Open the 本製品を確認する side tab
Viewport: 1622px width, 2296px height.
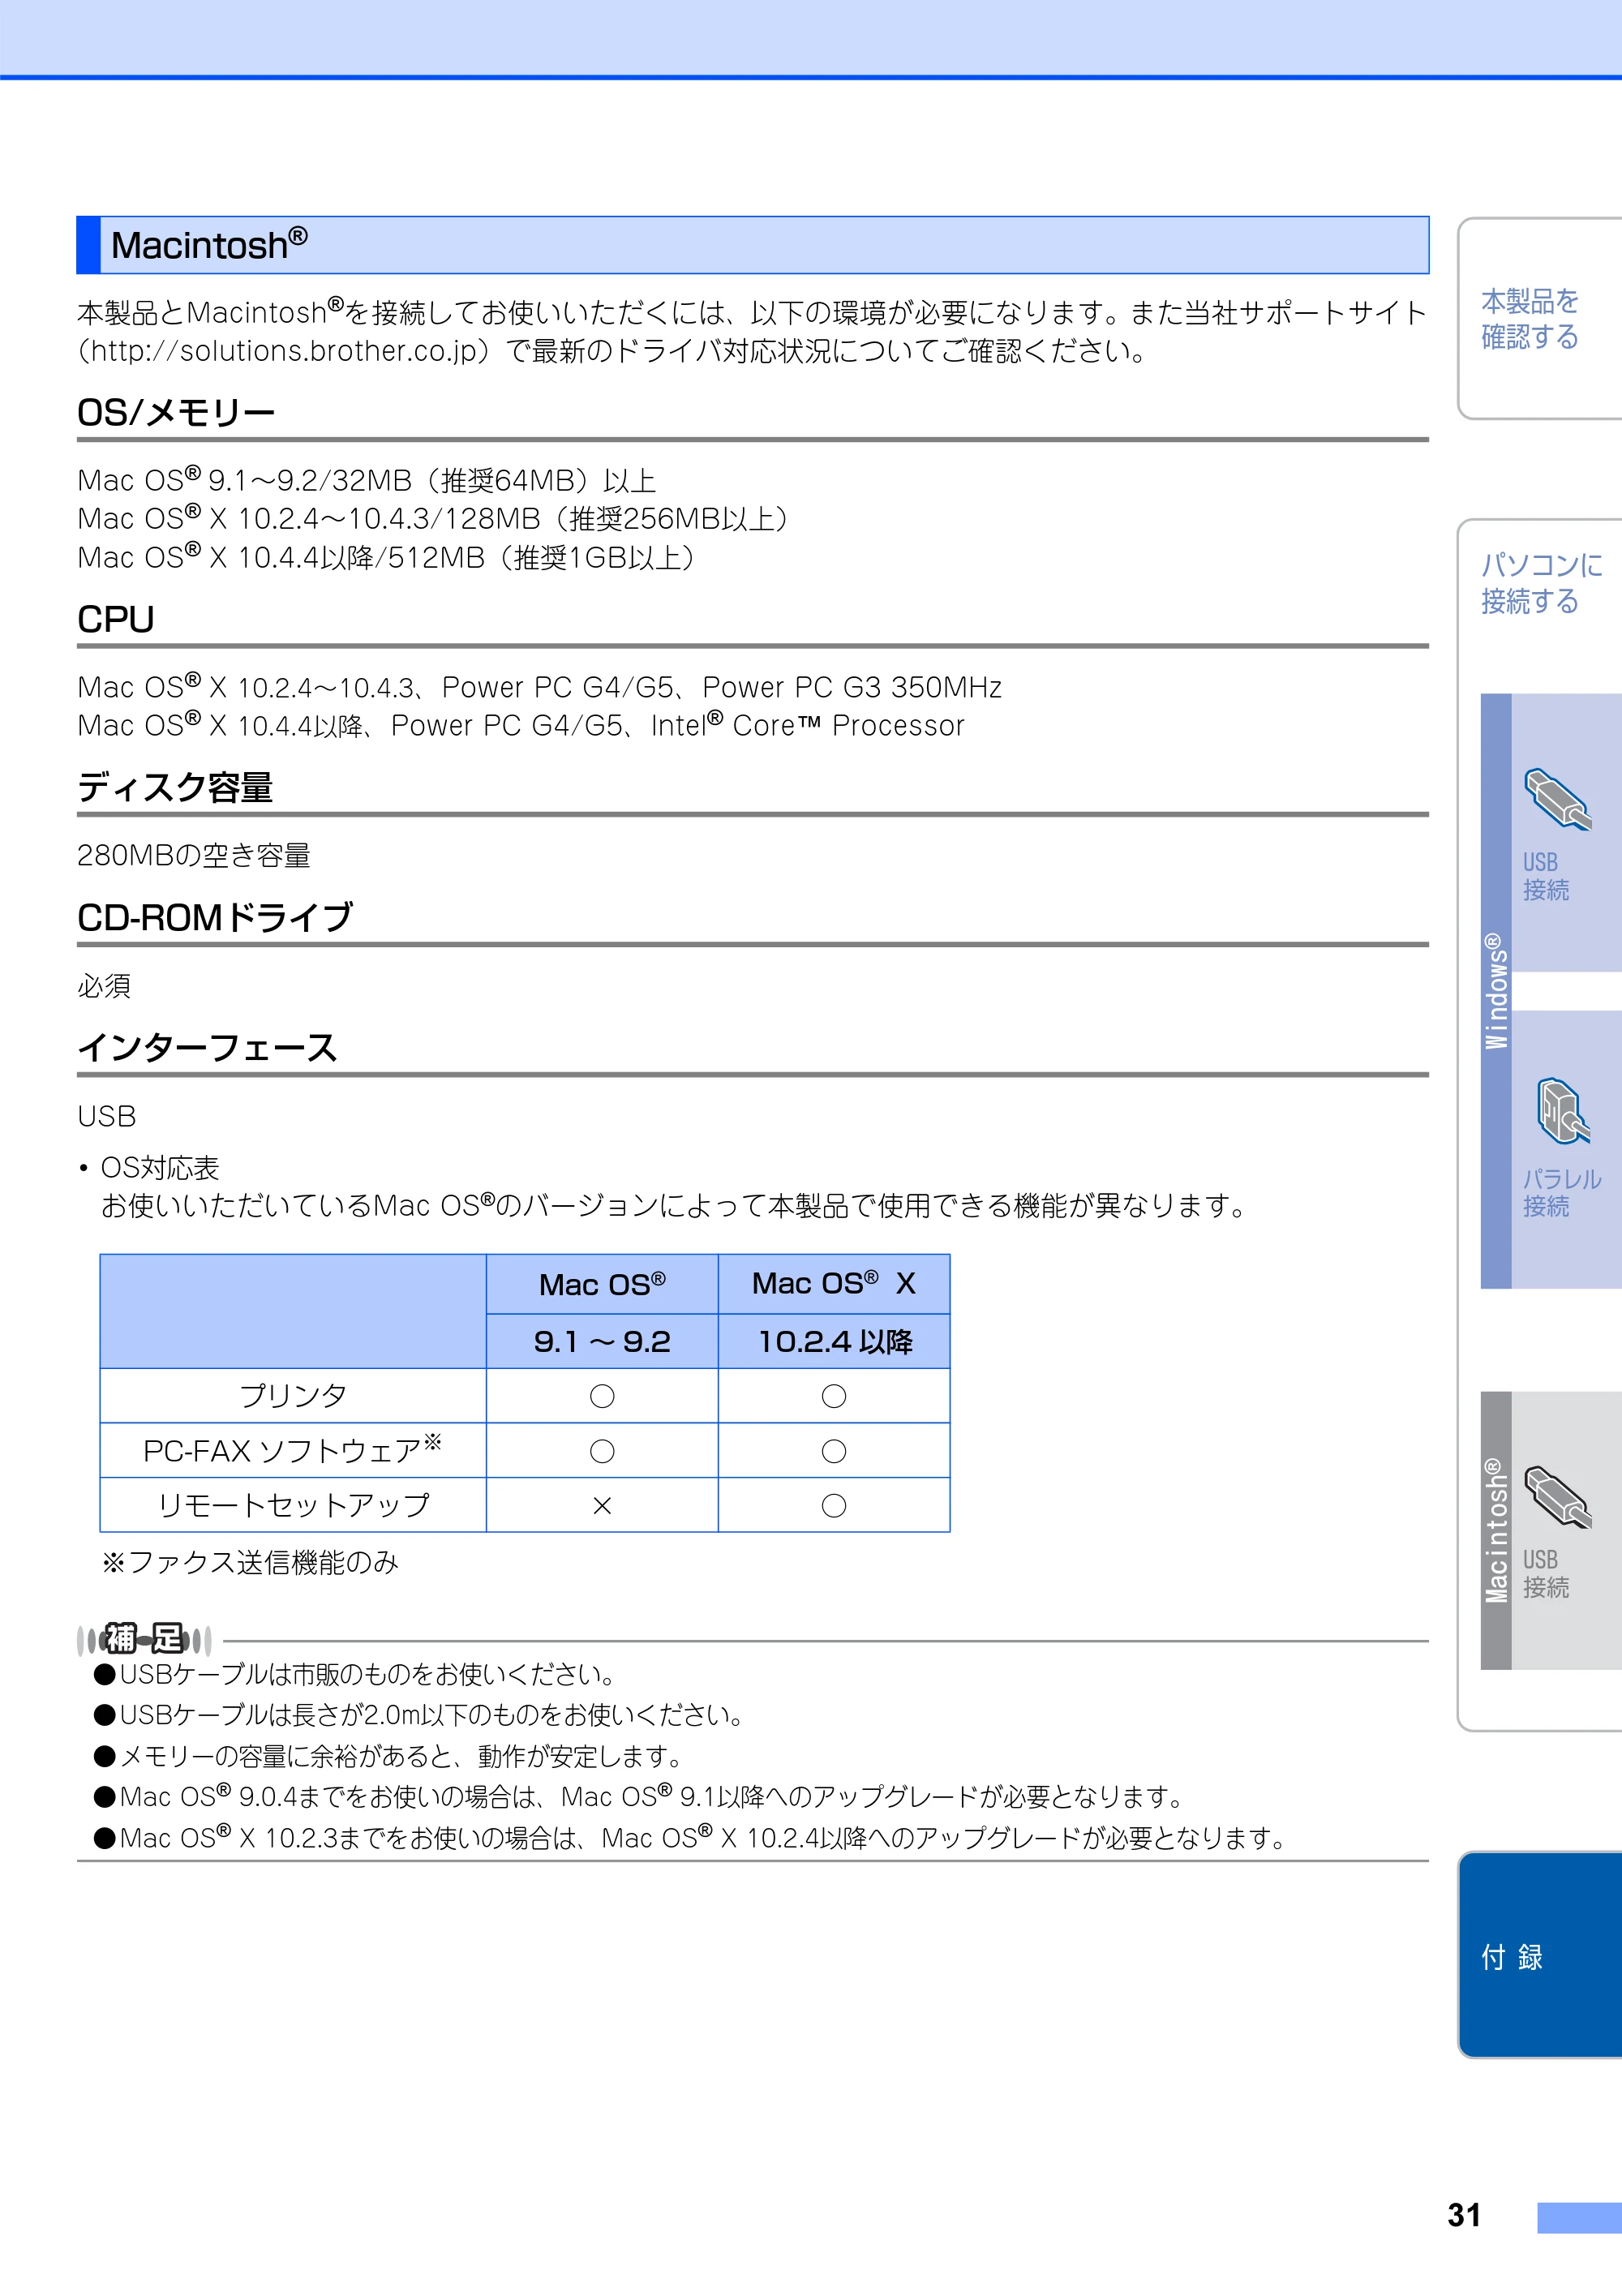pyautogui.click(x=1539, y=318)
